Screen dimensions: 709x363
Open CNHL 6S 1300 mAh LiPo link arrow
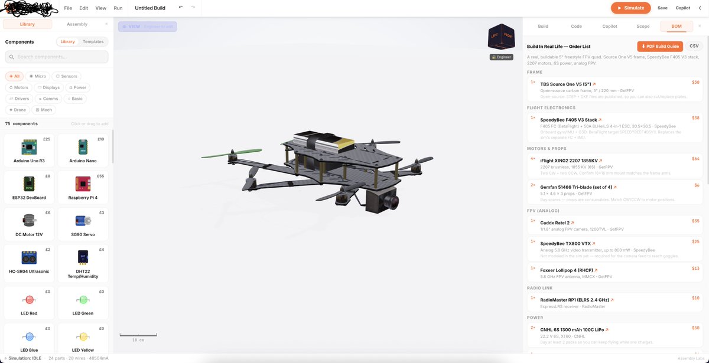[607, 330]
